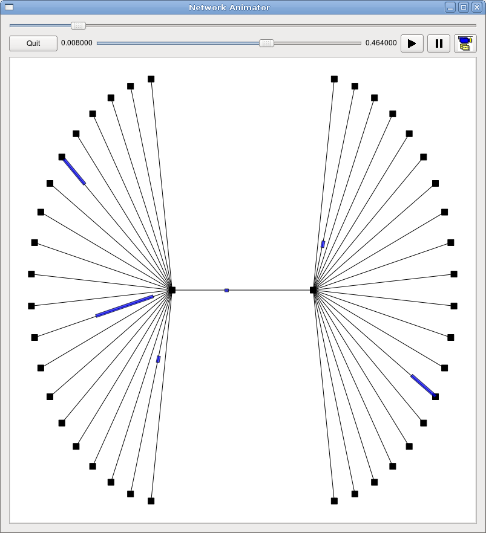Close the Network Animator window
Image resolution: width=486 pixels, height=533 pixels.
[x=477, y=7]
